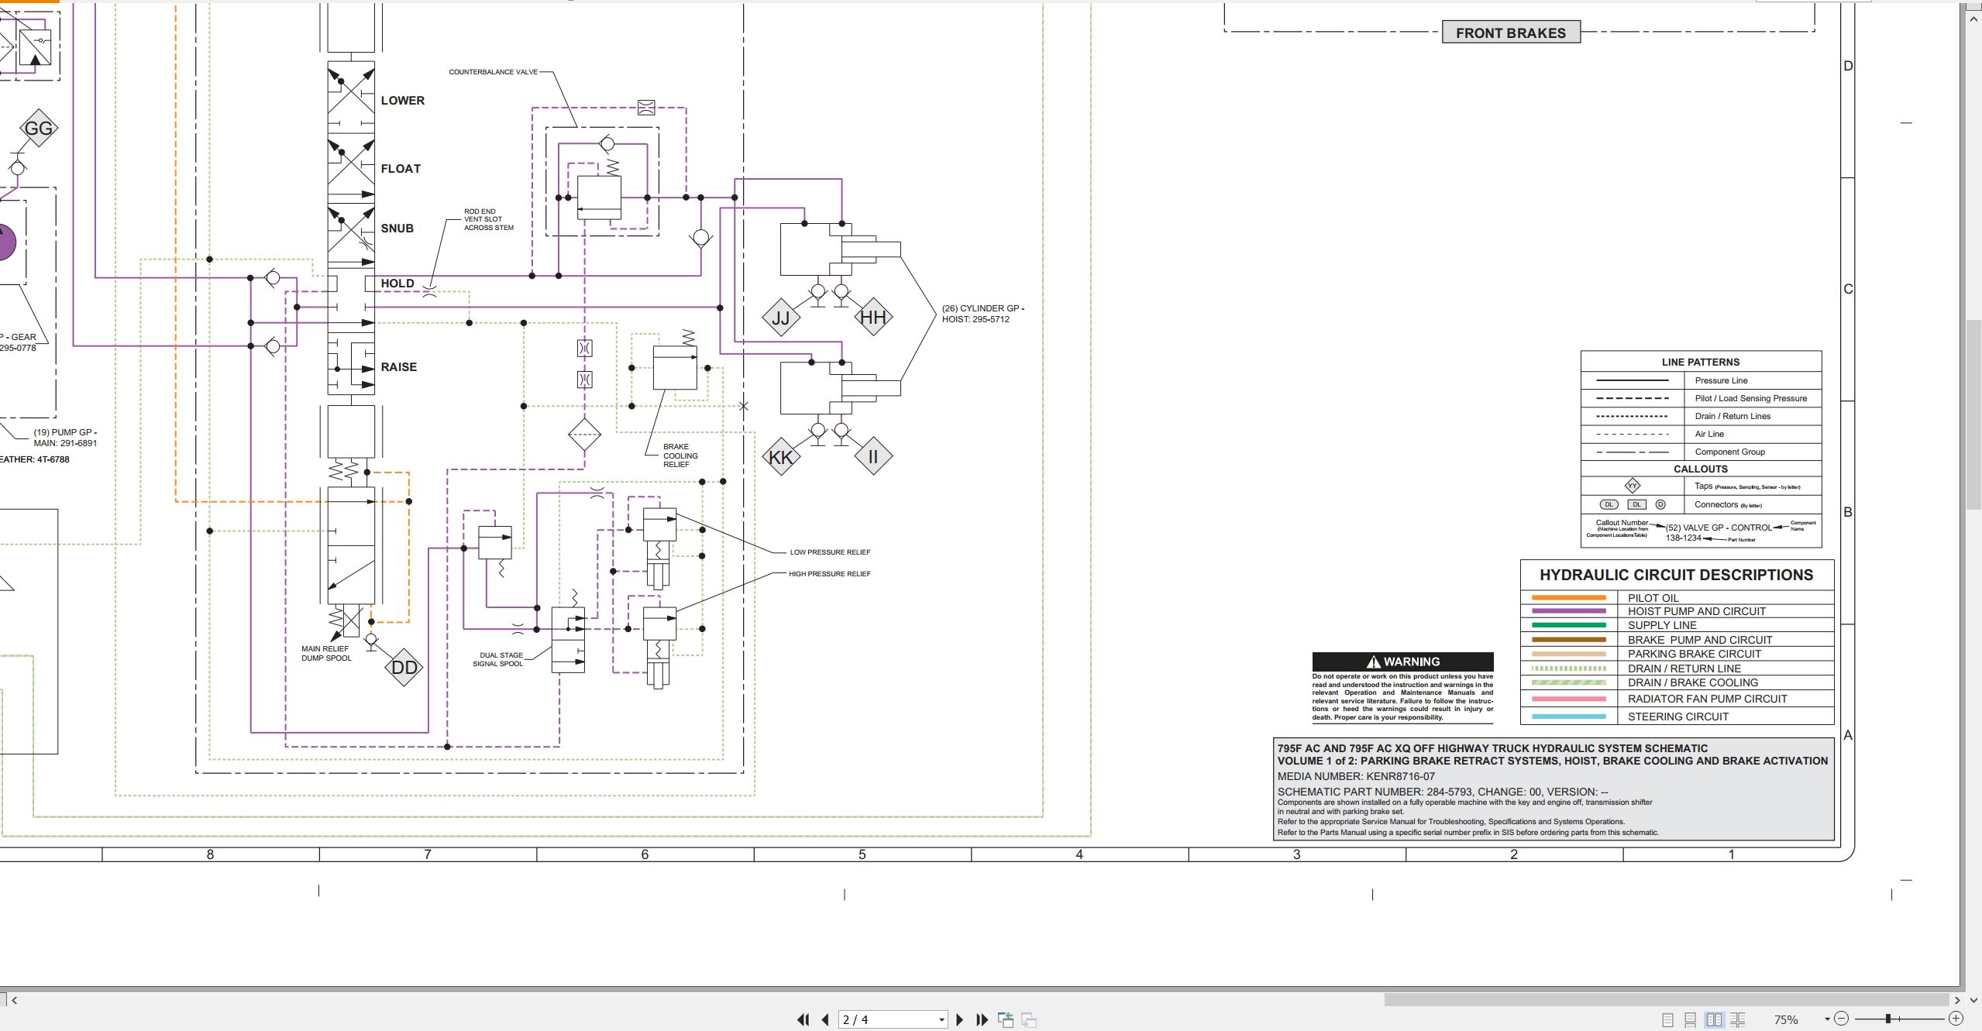The height and width of the screenshot is (1031, 1982).
Task: Click the Drain / Return Lines legend row
Action: 1701,416
